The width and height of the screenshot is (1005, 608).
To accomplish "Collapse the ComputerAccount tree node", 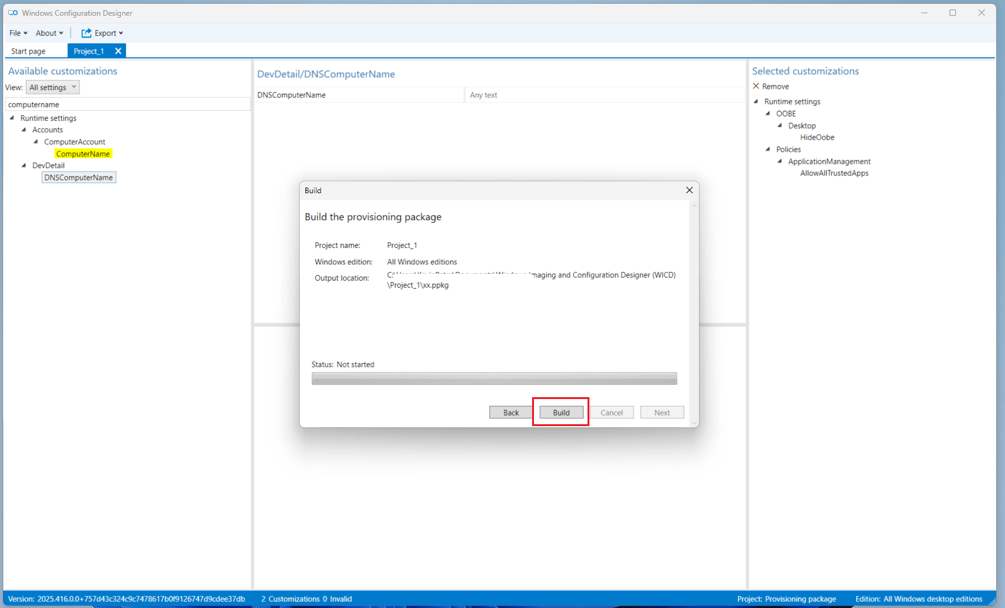I will 36,142.
